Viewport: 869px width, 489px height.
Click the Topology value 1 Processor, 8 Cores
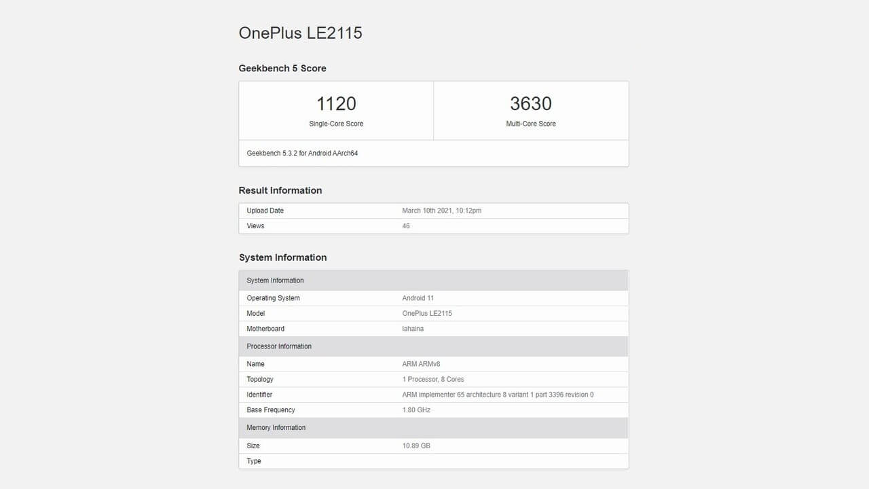point(433,380)
